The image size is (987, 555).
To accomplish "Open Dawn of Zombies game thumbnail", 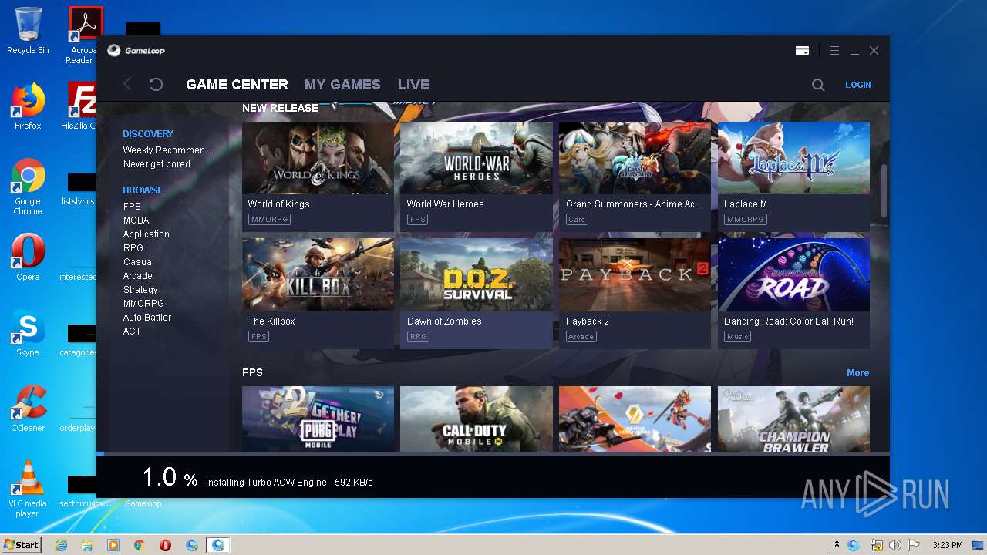I will tap(477, 274).
